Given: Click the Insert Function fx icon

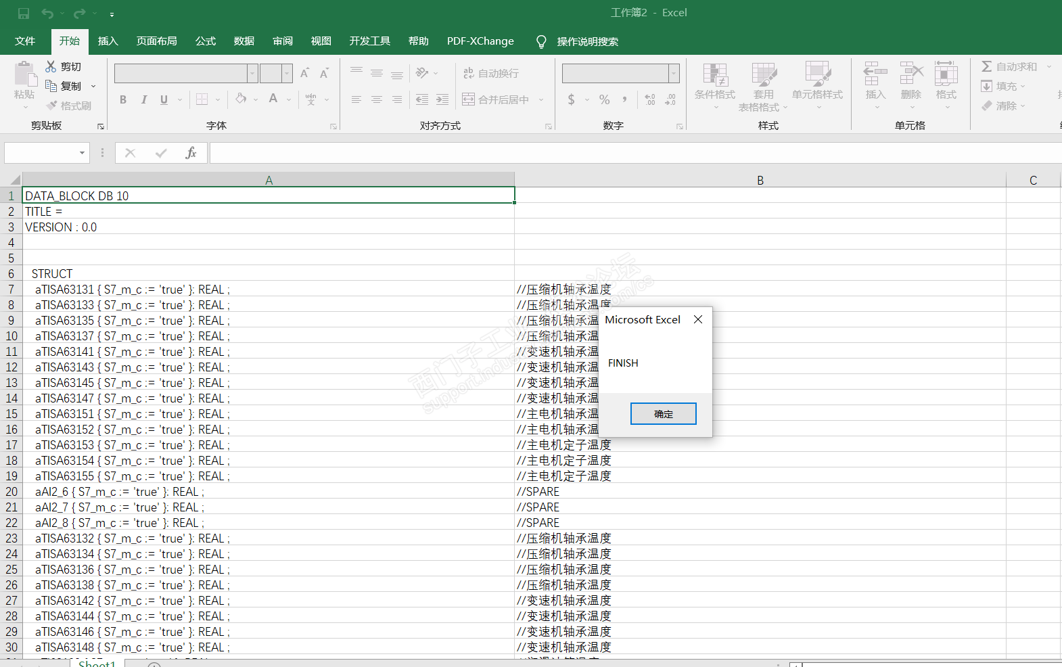Looking at the screenshot, I should point(191,153).
